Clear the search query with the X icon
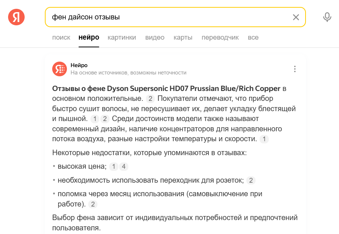The width and height of the screenshot is (339, 234). click(x=296, y=17)
